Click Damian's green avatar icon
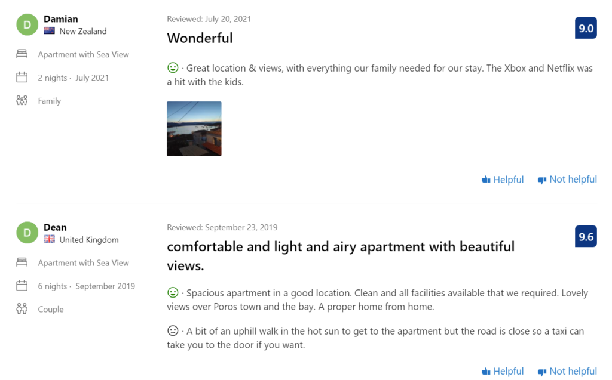The height and width of the screenshot is (380, 612). coord(27,24)
